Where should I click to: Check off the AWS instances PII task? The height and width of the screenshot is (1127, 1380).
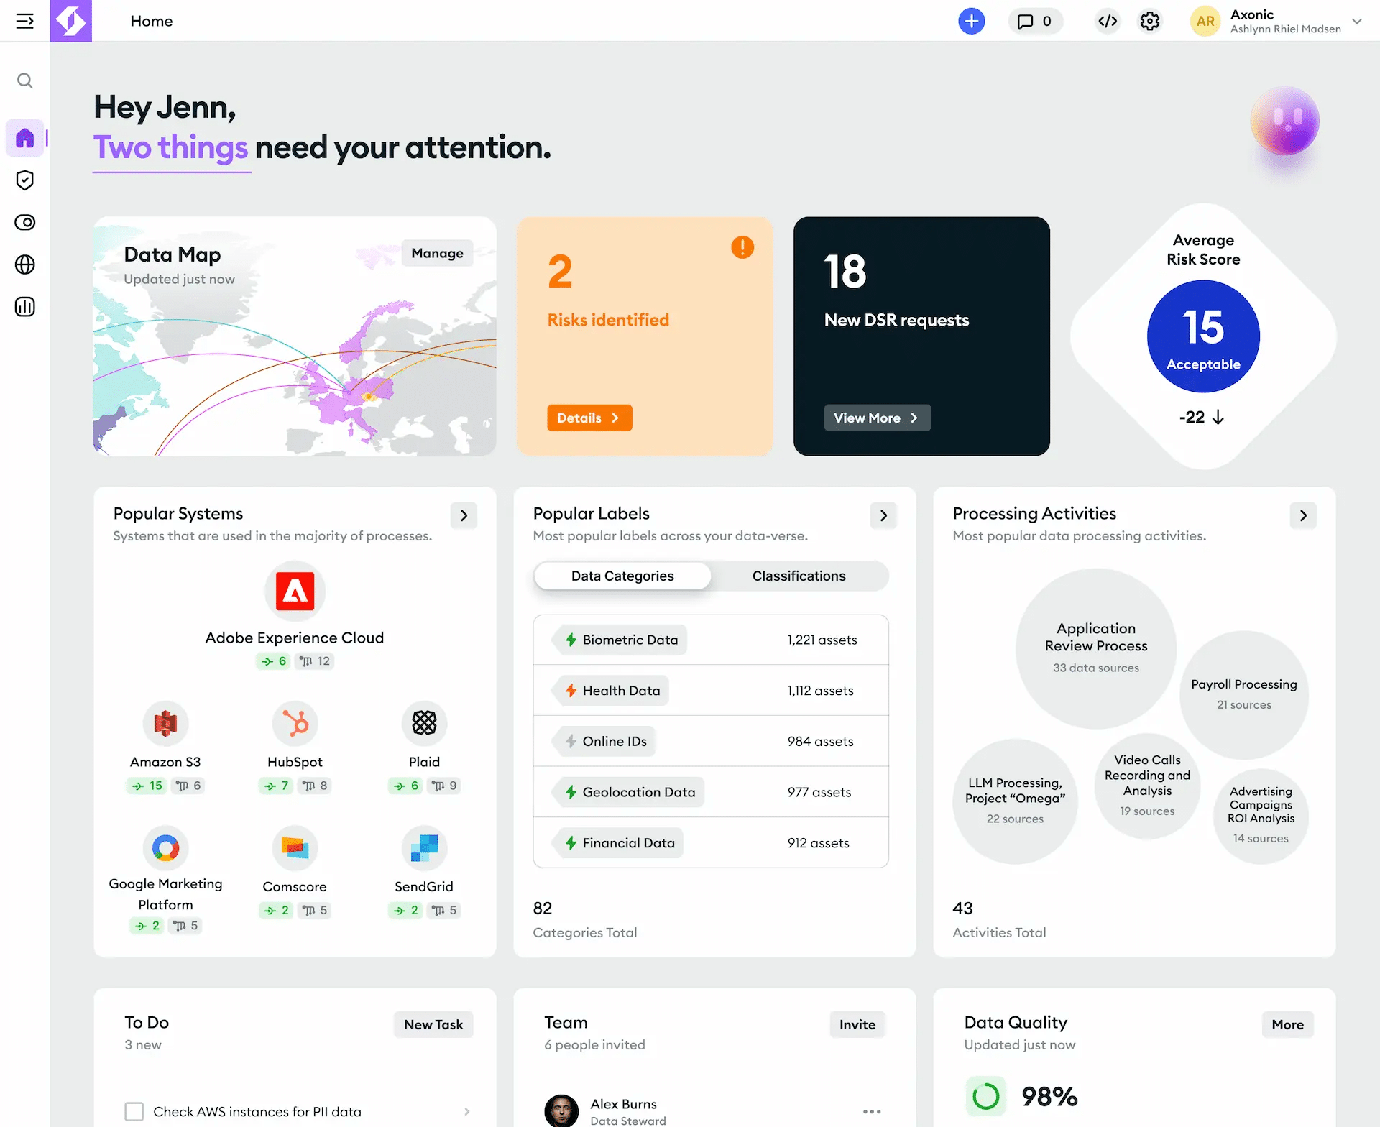point(134,1111)
